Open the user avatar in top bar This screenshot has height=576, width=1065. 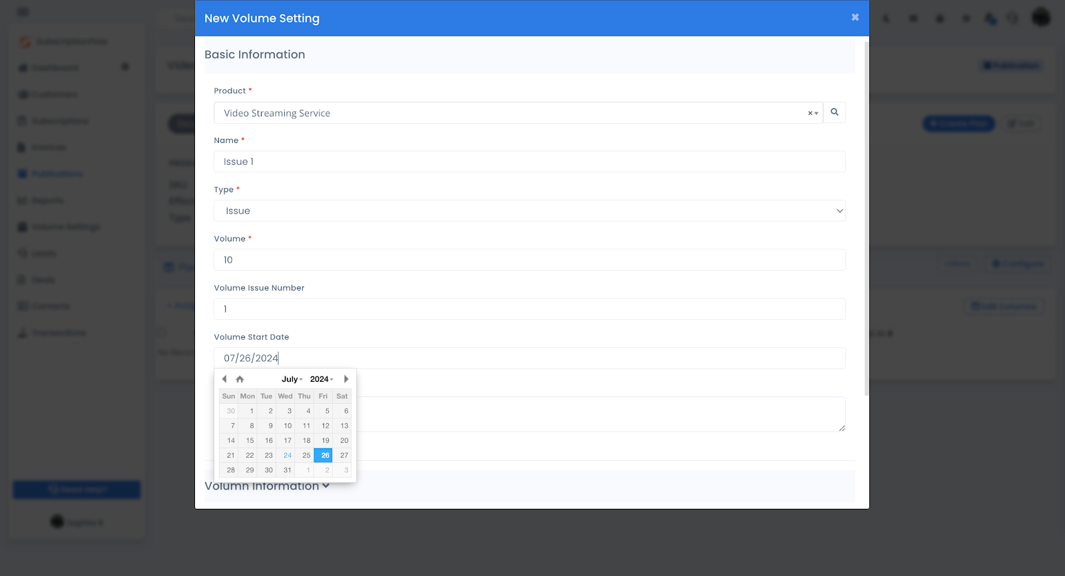(1041, 17)
